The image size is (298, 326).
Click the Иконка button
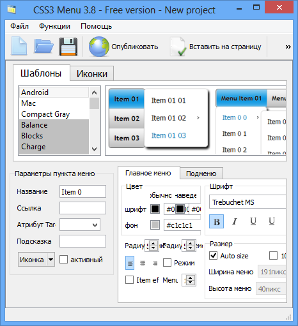(x=32, y=260)
